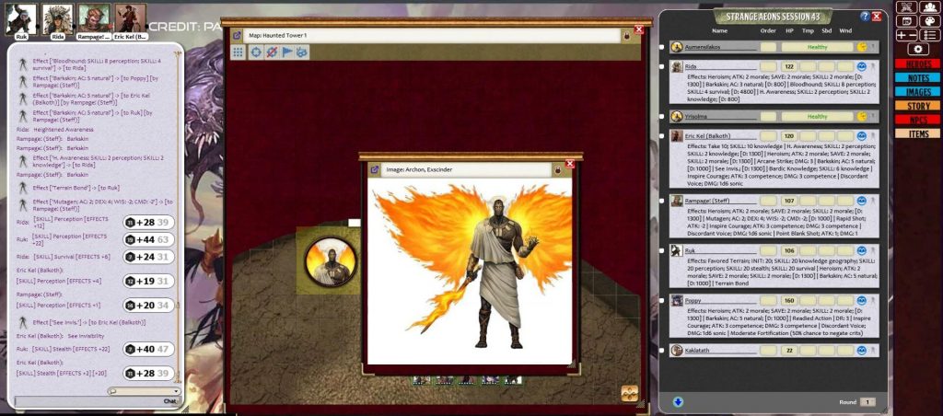Screen dimensions: 943x416
Task: Click Aumenslakos' Healthy status bar
Action: pos(818,47)
